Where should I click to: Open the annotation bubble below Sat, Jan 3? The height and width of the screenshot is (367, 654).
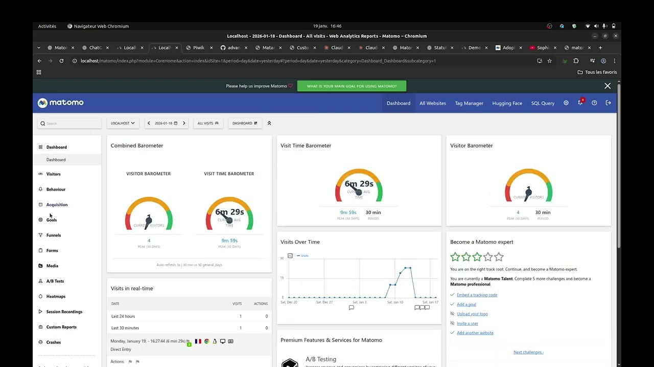pos(351,308)
